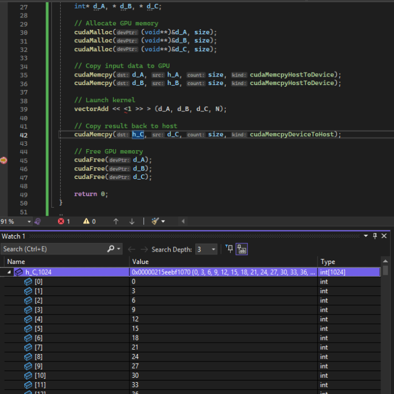The height and width of the screenshot is (394, 394).
Task: Click the cube icon of element [8]
Action: (28, 356)
